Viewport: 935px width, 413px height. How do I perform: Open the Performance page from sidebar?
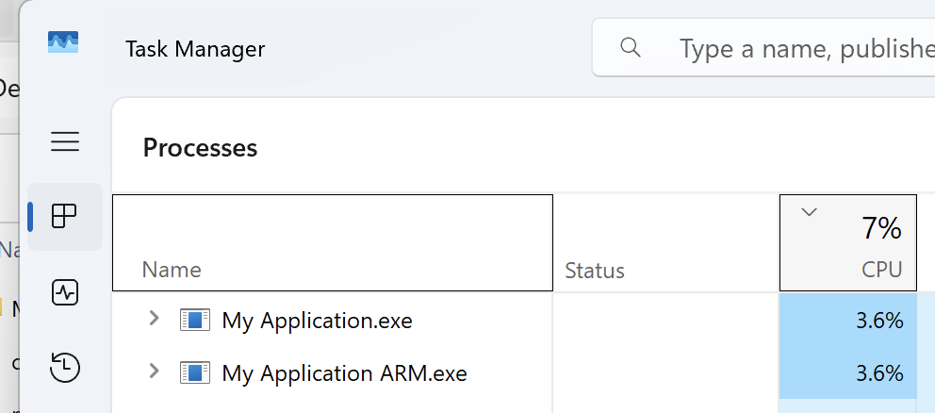[x=65, y=292]
